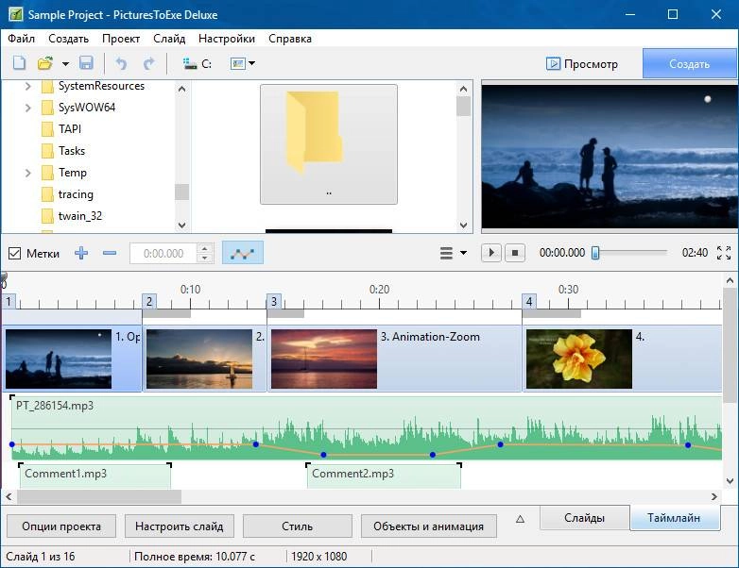Open the Создать menu in menu bar
The height and width of the screenshot is (568, 739).
[x=68, y=39]
